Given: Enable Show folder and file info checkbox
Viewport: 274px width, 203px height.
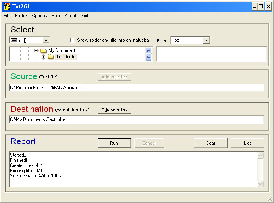Looking at the screenshot, I should 72,40.
